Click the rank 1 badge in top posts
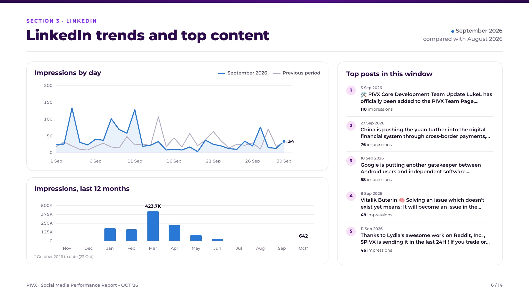529x298 pixels. tap(351, 90)
